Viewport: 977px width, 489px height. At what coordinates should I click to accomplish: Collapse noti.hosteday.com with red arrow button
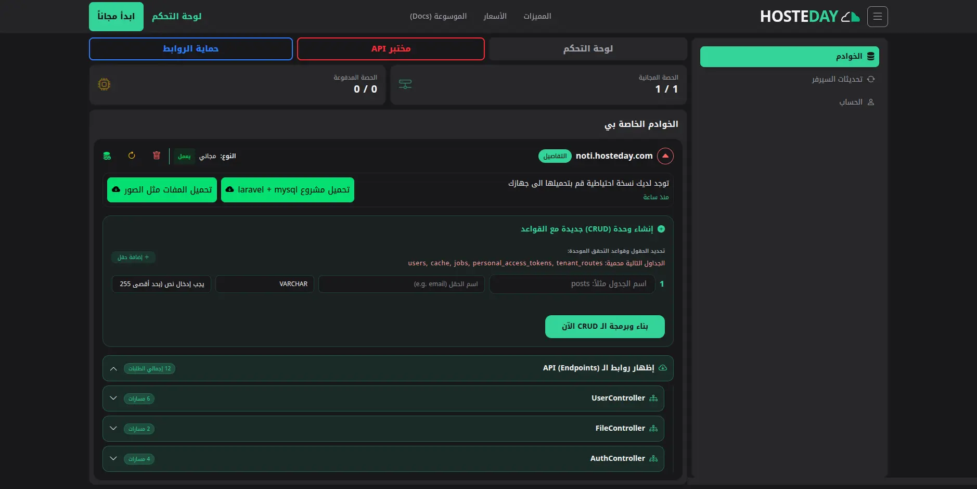pyautogui.click(x=665, y=156)
